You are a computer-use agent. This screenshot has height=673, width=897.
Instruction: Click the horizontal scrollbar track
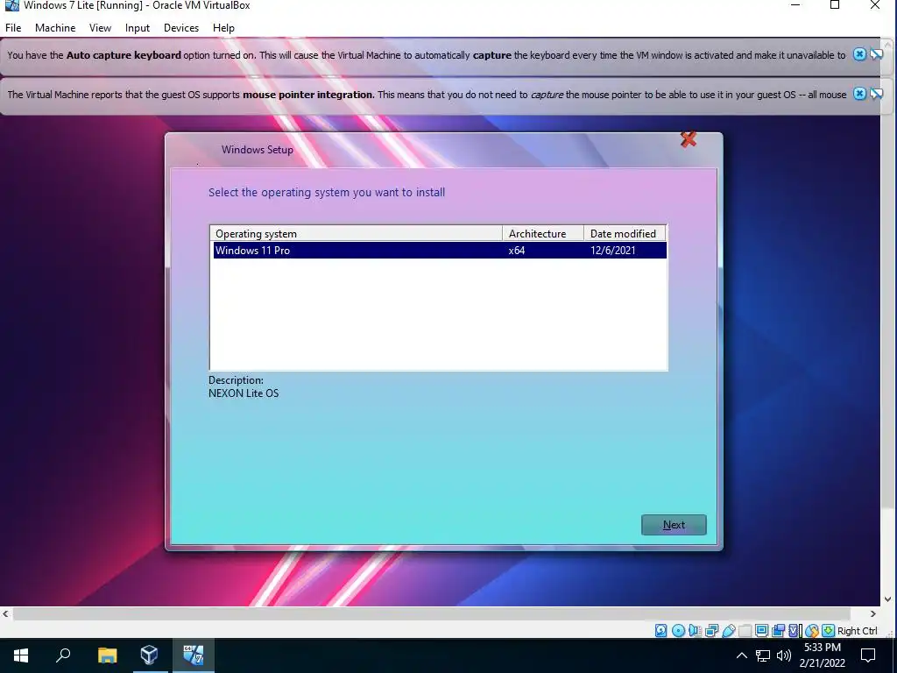pos(440,613)
